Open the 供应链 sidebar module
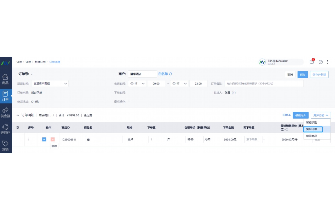335x210 pixels. 5,112
